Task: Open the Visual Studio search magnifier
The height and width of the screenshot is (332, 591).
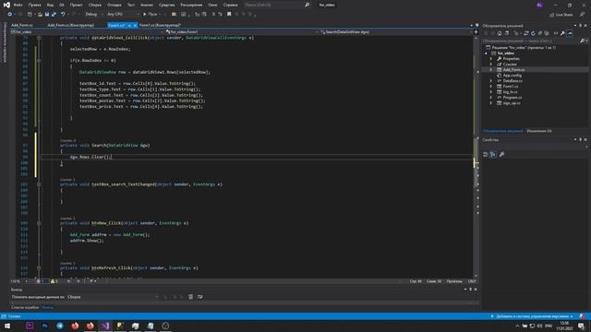Action: (308, 5)
